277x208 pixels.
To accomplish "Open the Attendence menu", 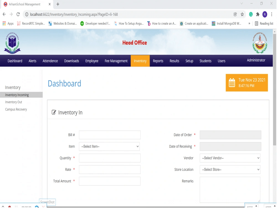I will click(50, 61).
